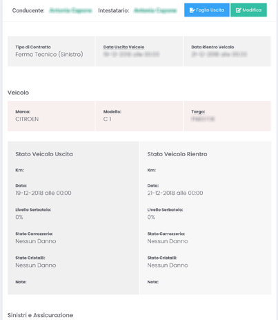This screenshot has height=320, width=278.
Task: Open the Intestatario holder name link
Action: click(x=155, y=10)
